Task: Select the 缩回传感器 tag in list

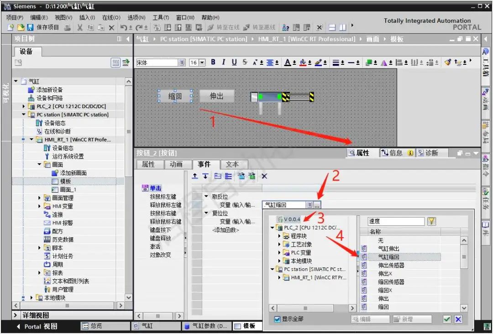Action: (x=391, y=282)
